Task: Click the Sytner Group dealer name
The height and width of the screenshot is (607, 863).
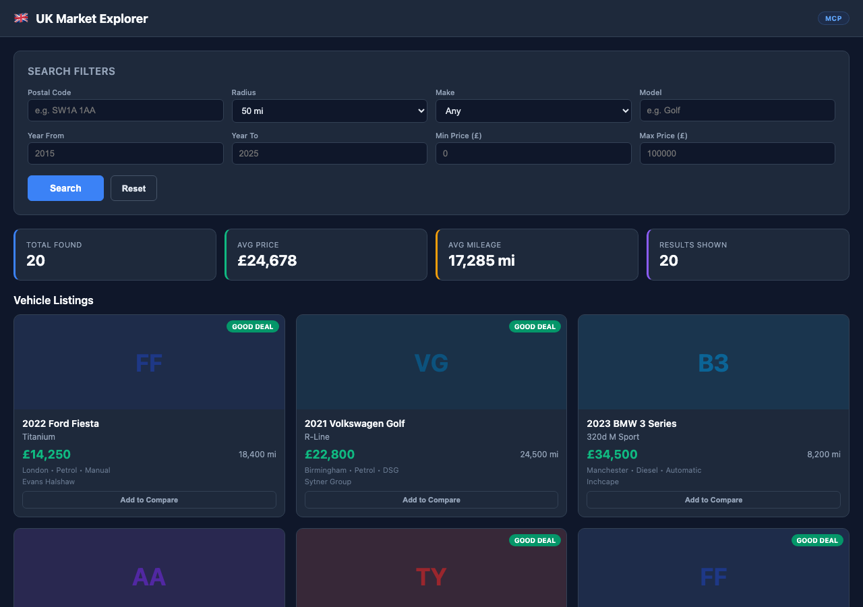Action: (x=328, y=482)
